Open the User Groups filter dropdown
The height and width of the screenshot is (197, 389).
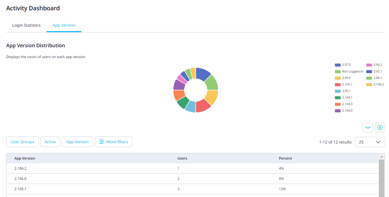pyautogui.click(x=22, y=142)
